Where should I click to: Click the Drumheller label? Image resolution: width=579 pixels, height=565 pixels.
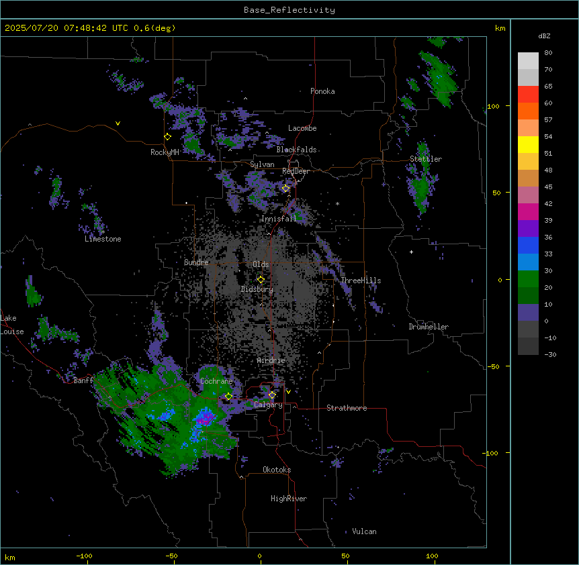[x=429, y=327]
